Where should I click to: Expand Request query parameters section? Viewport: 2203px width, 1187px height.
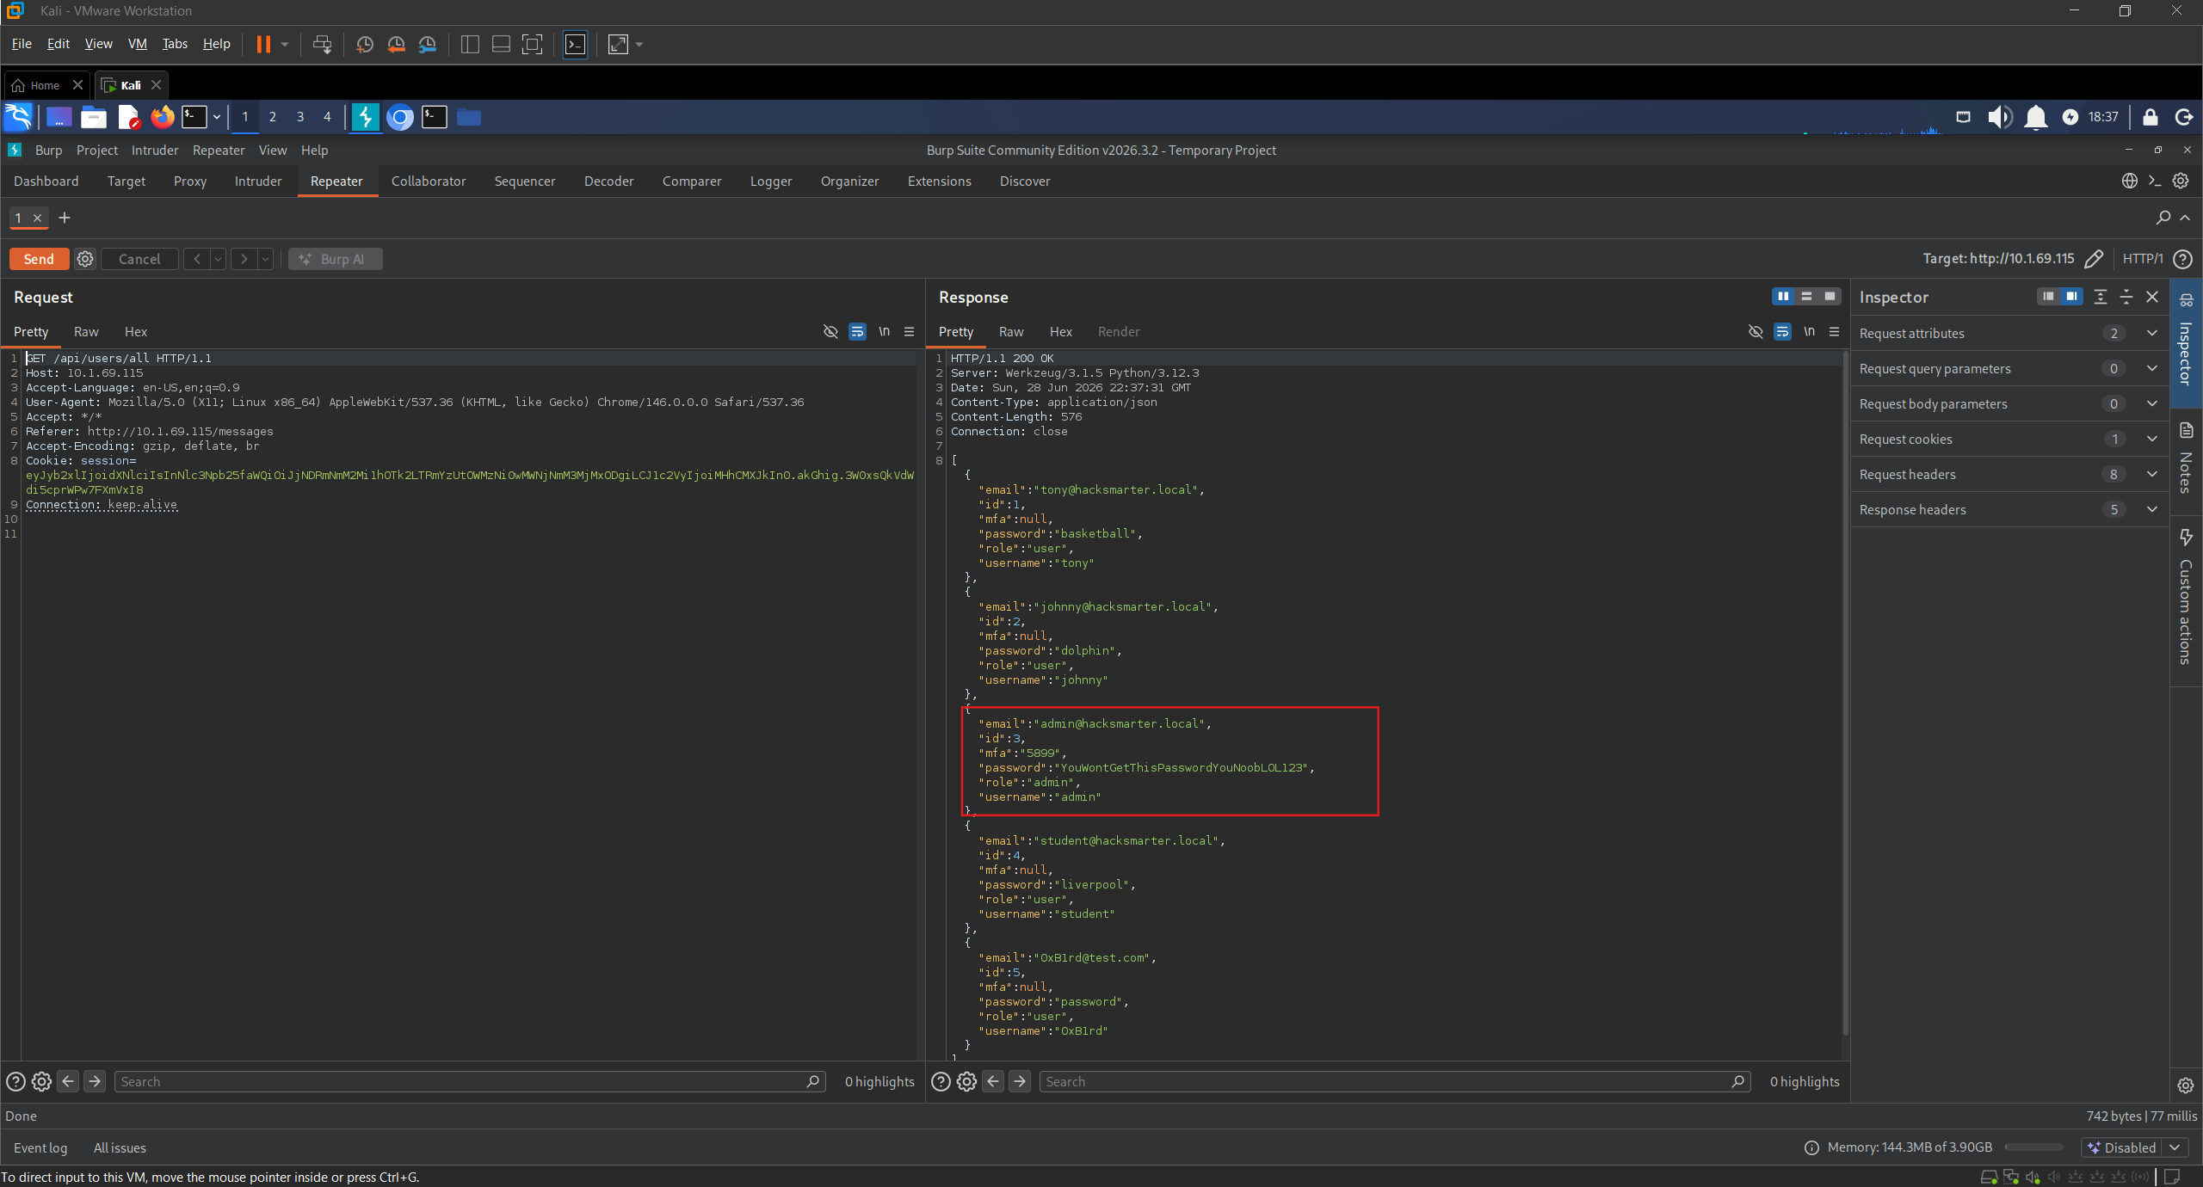[x=2009, y=369]
